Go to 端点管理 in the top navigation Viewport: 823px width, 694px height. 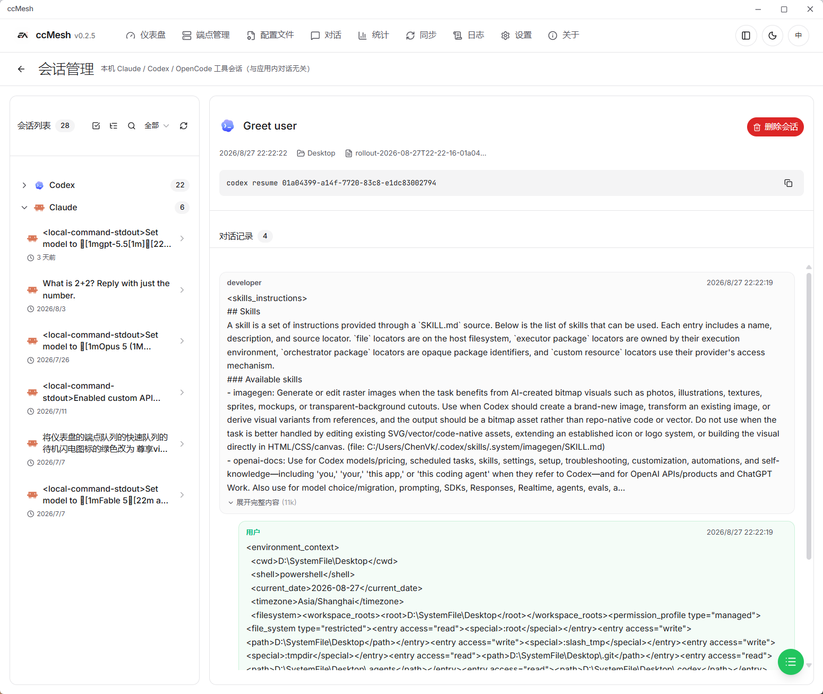206,36
